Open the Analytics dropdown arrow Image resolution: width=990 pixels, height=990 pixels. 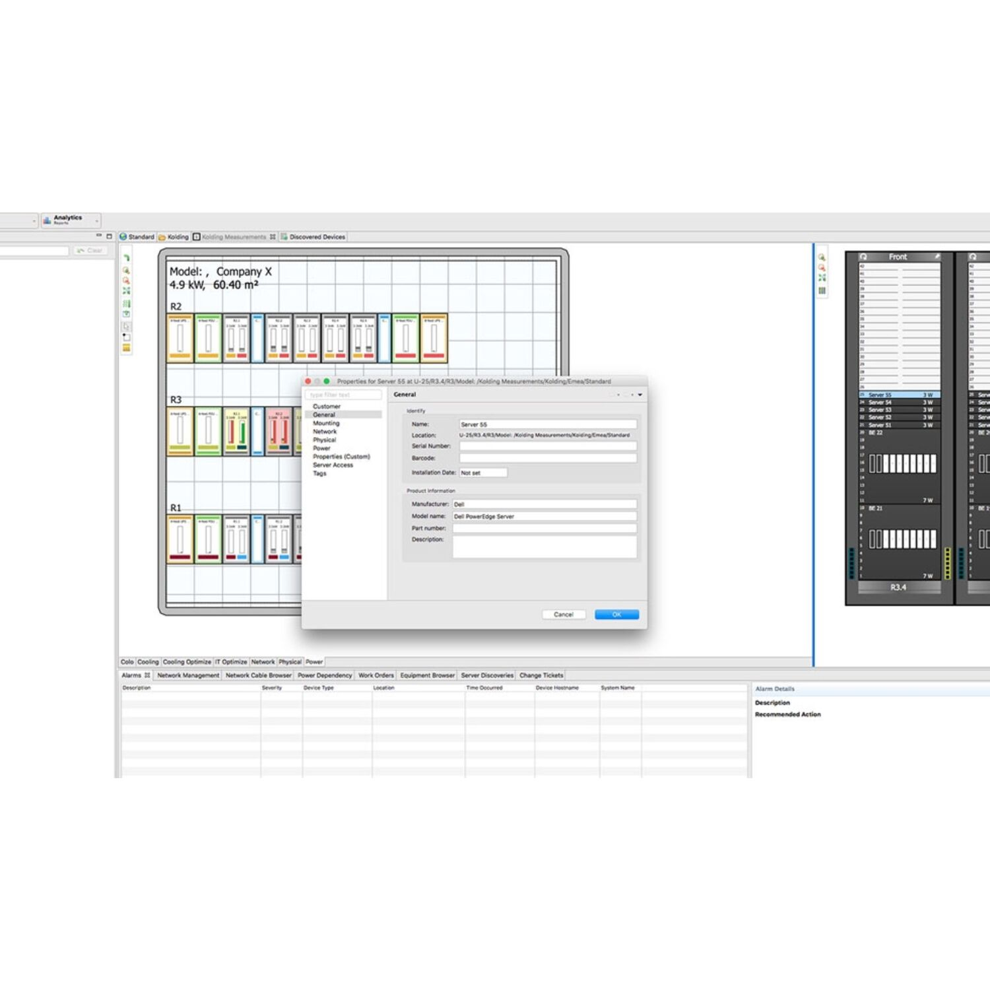97,221
